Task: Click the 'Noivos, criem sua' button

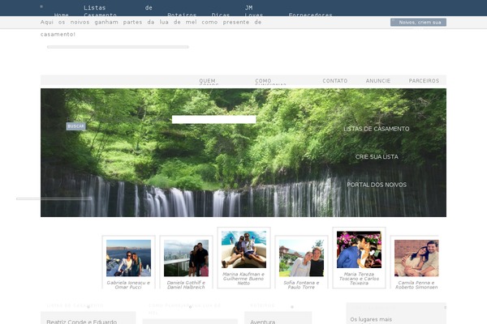Action: coord(418,23)
